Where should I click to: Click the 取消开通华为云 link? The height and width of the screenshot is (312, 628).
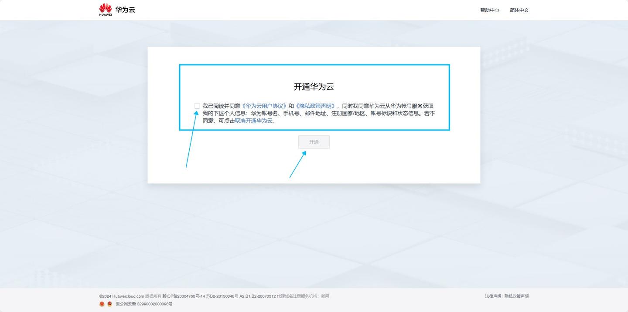coord(254,121)
